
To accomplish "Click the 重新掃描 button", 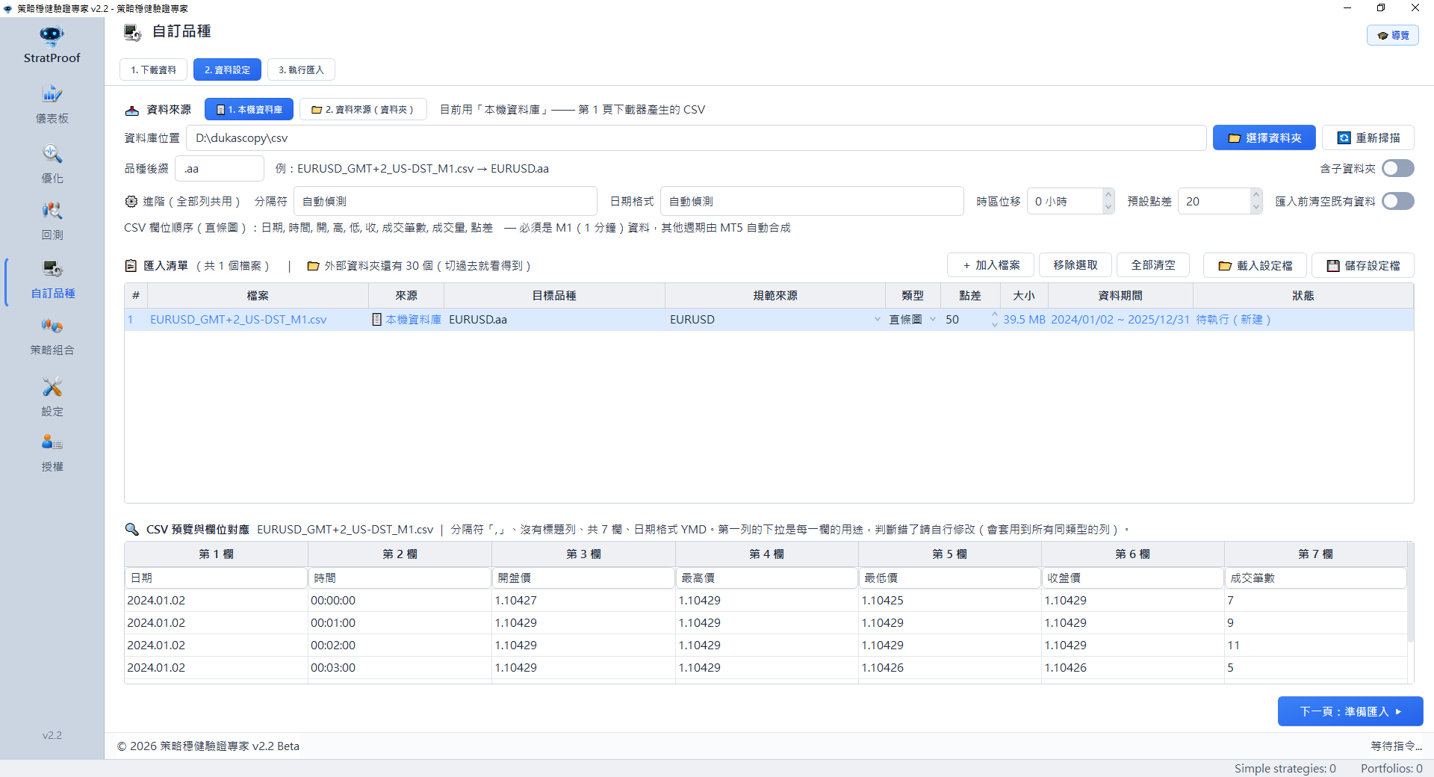I will click(x=1368, y=138).
